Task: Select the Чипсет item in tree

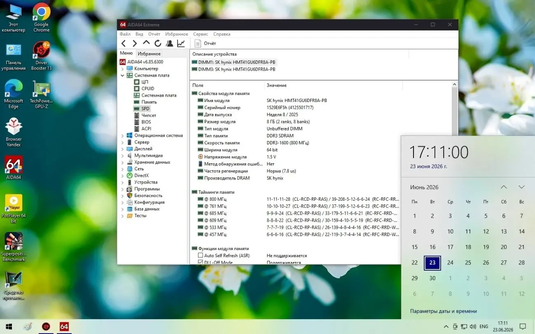Action: [145, 115]
